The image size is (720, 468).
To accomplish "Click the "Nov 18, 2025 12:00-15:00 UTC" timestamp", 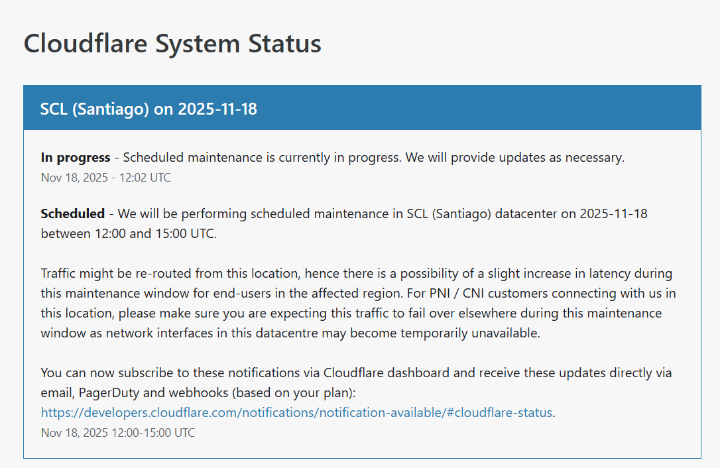I will pos(118,433).
